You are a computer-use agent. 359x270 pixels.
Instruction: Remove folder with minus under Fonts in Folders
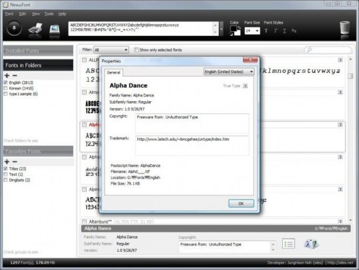coord(15,75)
